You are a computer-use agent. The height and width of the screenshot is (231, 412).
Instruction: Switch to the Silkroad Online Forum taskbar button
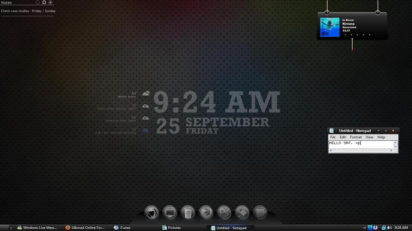85,228
